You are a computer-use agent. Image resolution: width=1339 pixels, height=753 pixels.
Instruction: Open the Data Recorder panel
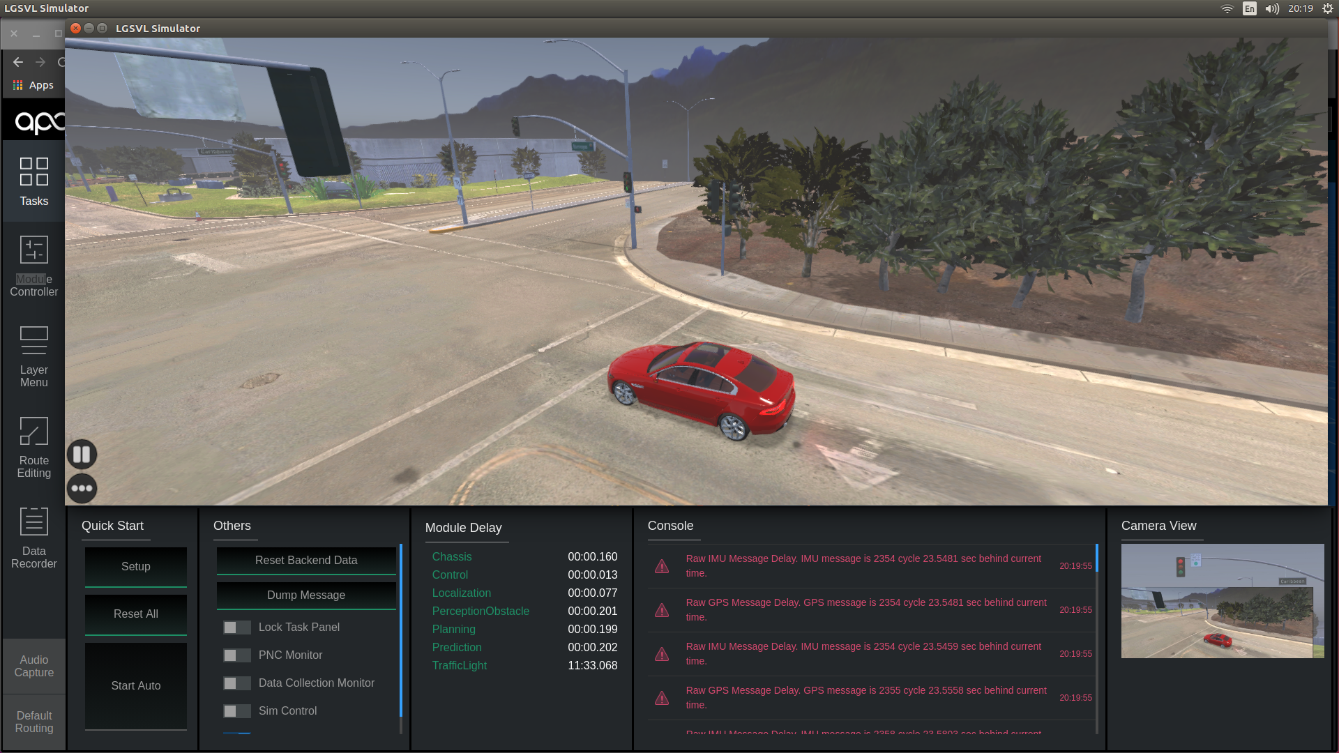point(33,538)
